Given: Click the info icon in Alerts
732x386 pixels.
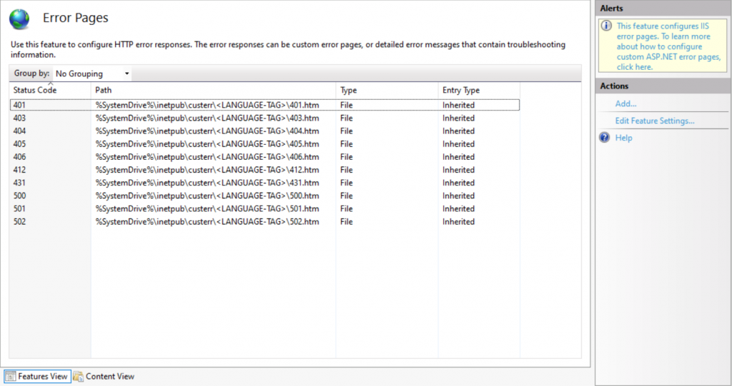Looking at the screenshot, I should [x=606, y=26].
